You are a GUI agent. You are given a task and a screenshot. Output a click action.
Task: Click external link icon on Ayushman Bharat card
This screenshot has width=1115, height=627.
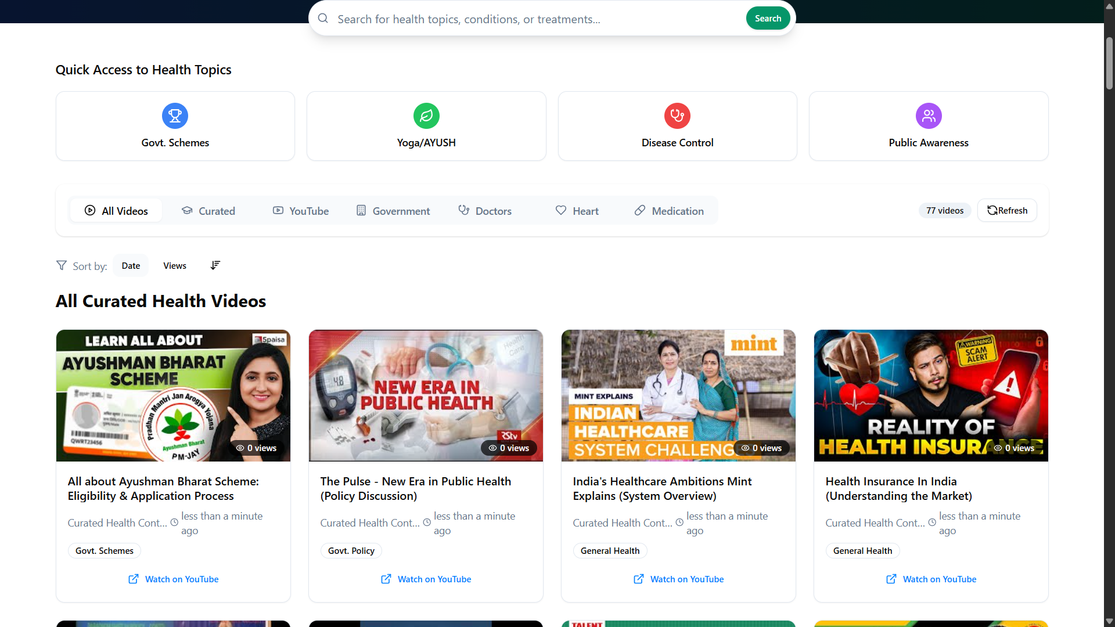(134, 579)
